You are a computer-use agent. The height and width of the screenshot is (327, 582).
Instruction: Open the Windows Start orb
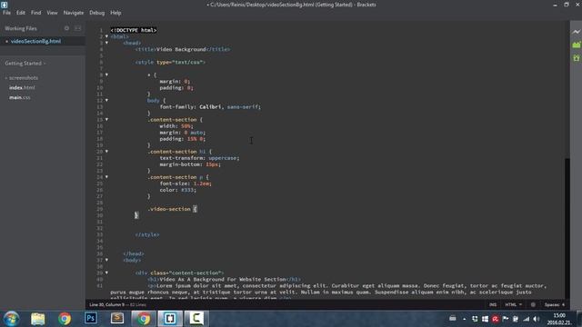click(12, 319)
